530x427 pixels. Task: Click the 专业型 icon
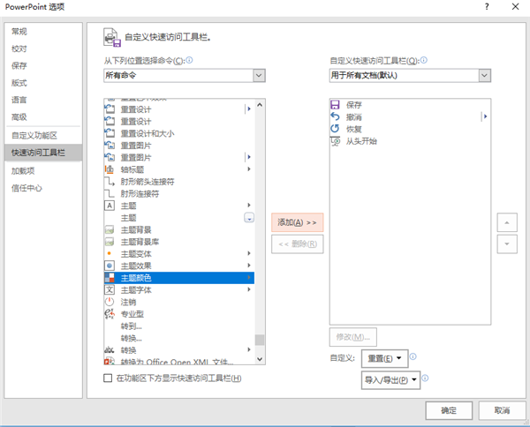[110, 314]
